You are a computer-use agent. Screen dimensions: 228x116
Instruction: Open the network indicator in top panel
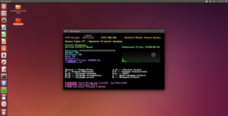210,1
